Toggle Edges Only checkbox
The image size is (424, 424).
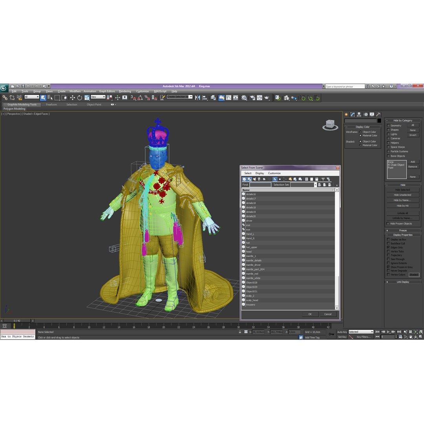coord(388,247)
